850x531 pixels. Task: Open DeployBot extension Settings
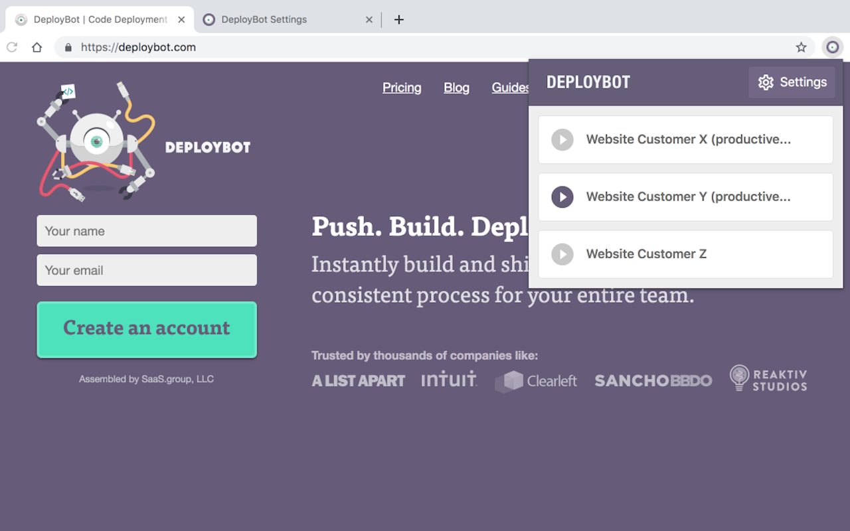pos(792,82)
